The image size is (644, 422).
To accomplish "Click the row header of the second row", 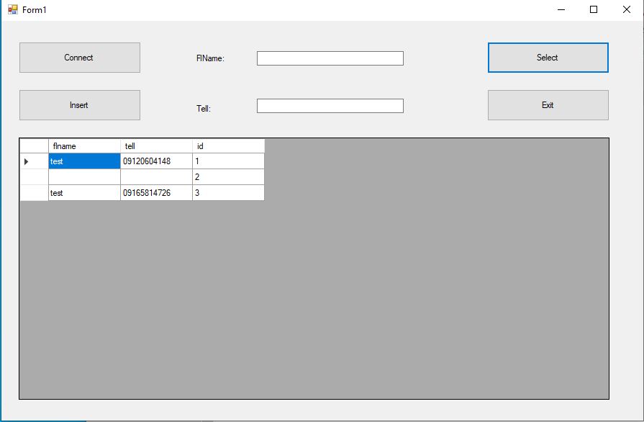I will coord(34,177).
